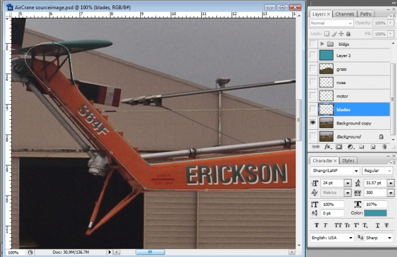Click the delete layer trash icon
397x257 pixels.
pos(384,147)
